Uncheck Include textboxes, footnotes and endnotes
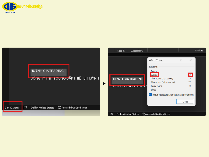The height and width of the screenshot is (157, 209). (x=150, y=94)
